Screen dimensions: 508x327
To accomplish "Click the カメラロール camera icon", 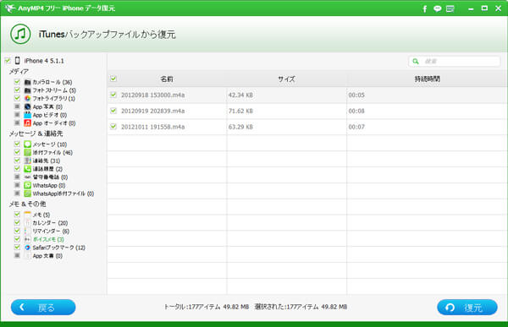I will (x=28, y=82).
